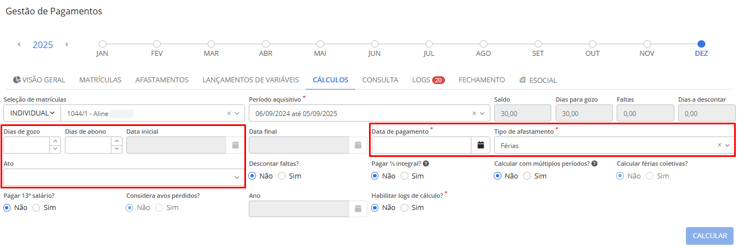Open the Logs tab
This screenshot has height=247, width=738.
click(428, 80)
